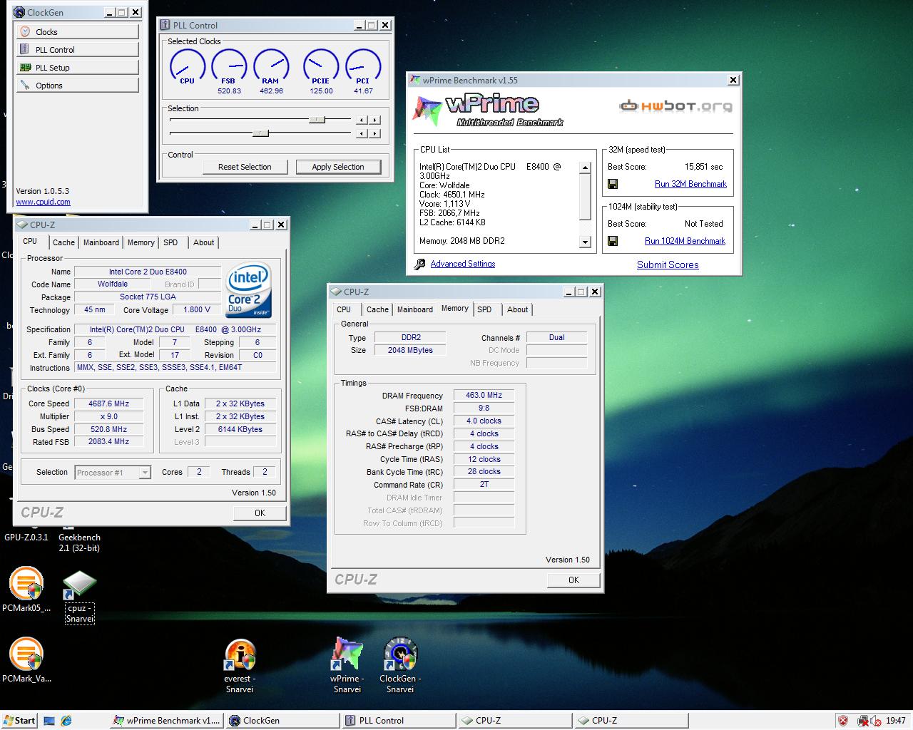Click the hwbot.org logo in wPrime
Screen dimensions: 913x730
[675, 106]
